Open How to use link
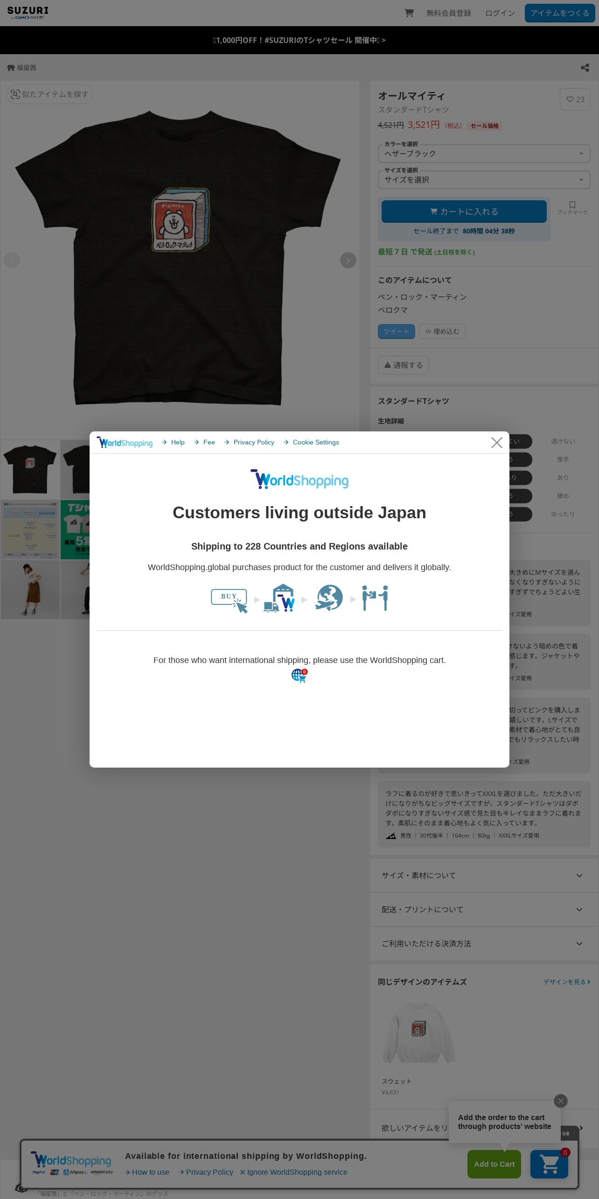The width and height of the screenshot is (599, 1199). tap(147, 1172)
